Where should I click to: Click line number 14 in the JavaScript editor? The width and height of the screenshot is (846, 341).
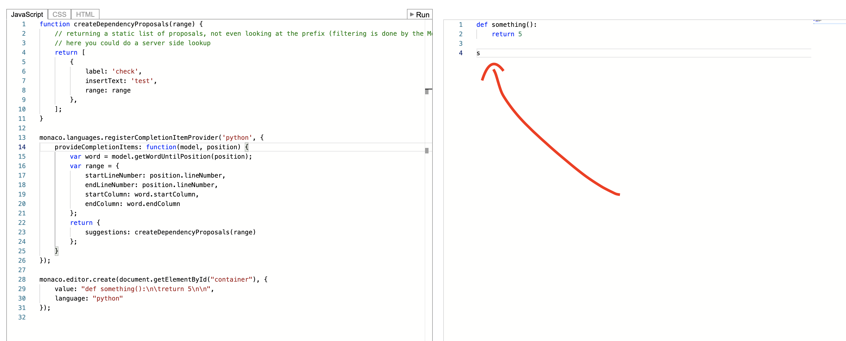(x=22, y=147)
